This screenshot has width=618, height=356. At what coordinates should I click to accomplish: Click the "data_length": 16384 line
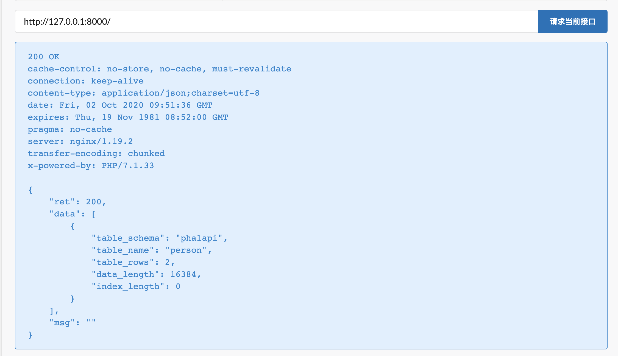click(x=146, y=274)
